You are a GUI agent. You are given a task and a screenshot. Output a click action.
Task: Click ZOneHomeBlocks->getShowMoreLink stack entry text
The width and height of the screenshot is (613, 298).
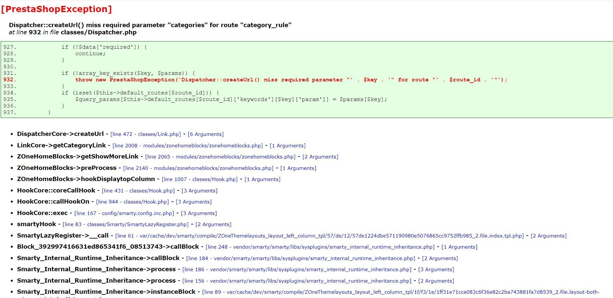[x=78, y=157]
